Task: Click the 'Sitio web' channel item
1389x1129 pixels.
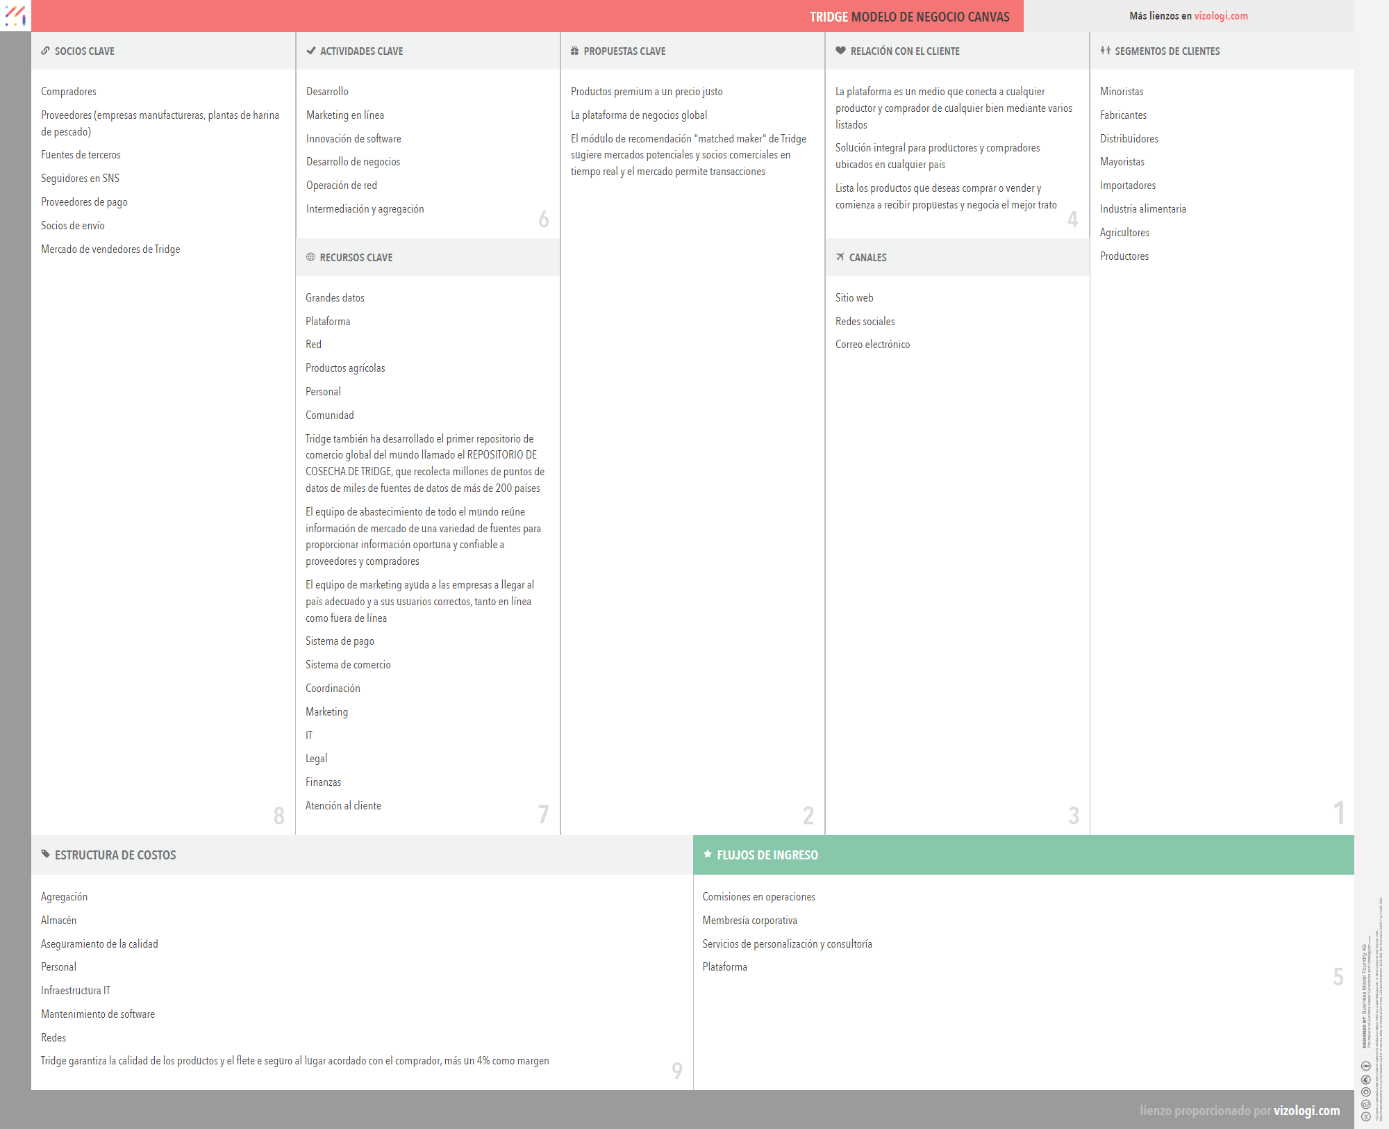Action: (x=854, y=298)
